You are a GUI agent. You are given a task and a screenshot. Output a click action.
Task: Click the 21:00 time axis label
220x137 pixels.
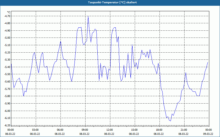183,130
